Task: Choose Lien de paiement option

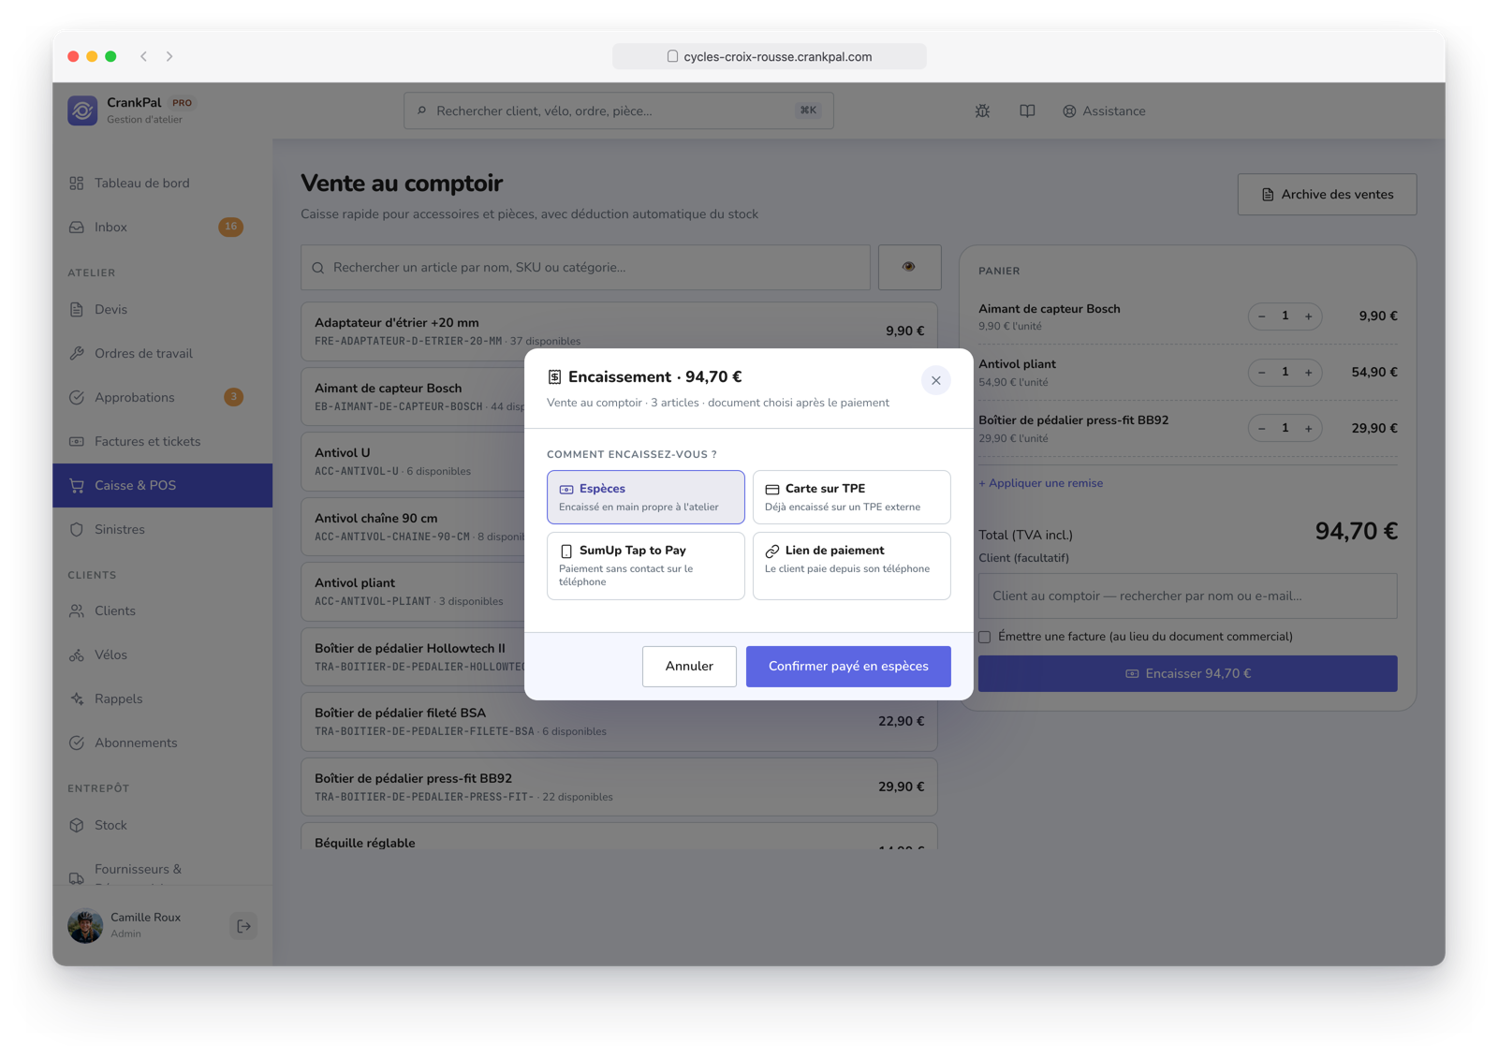Action: (x=851, y=566)
